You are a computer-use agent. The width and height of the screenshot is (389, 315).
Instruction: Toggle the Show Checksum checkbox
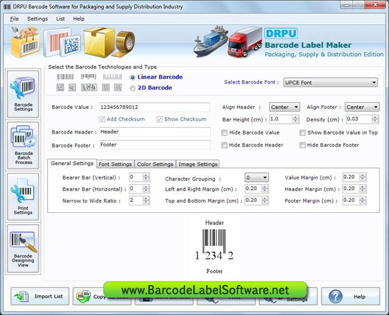[x=160, y=120]
